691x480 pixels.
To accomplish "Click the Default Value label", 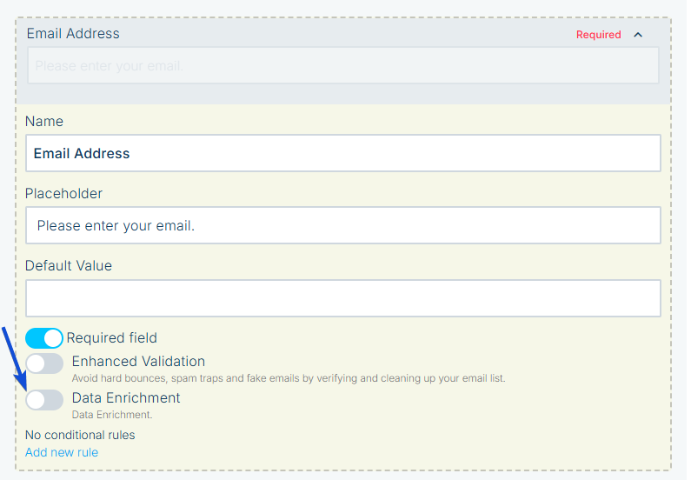I will coord(69,266).
